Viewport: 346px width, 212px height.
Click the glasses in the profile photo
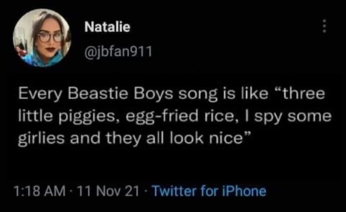50,37
